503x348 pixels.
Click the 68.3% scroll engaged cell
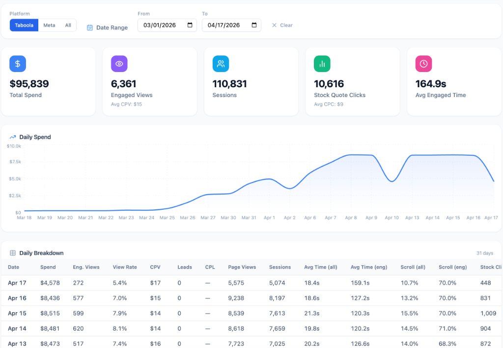tap(447, 344)
